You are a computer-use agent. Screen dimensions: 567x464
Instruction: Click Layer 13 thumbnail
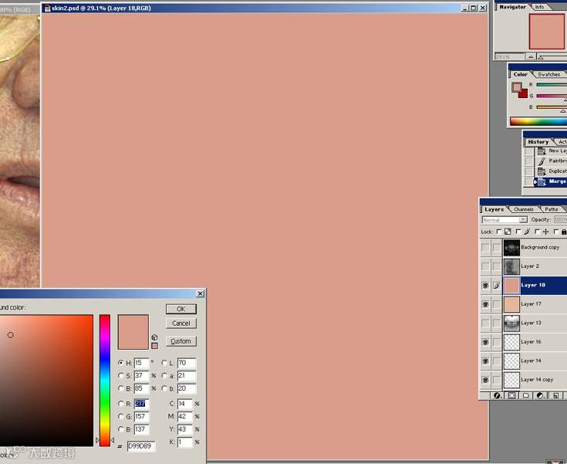click(511, 323)
